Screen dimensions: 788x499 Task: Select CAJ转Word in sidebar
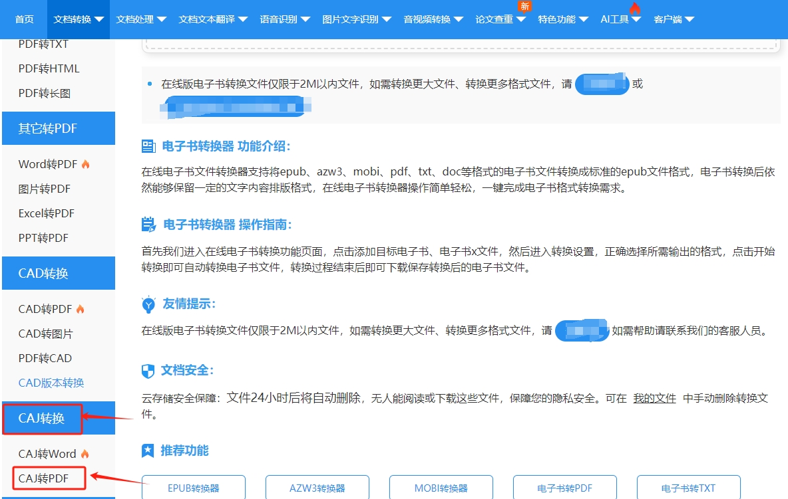(47, 454)
